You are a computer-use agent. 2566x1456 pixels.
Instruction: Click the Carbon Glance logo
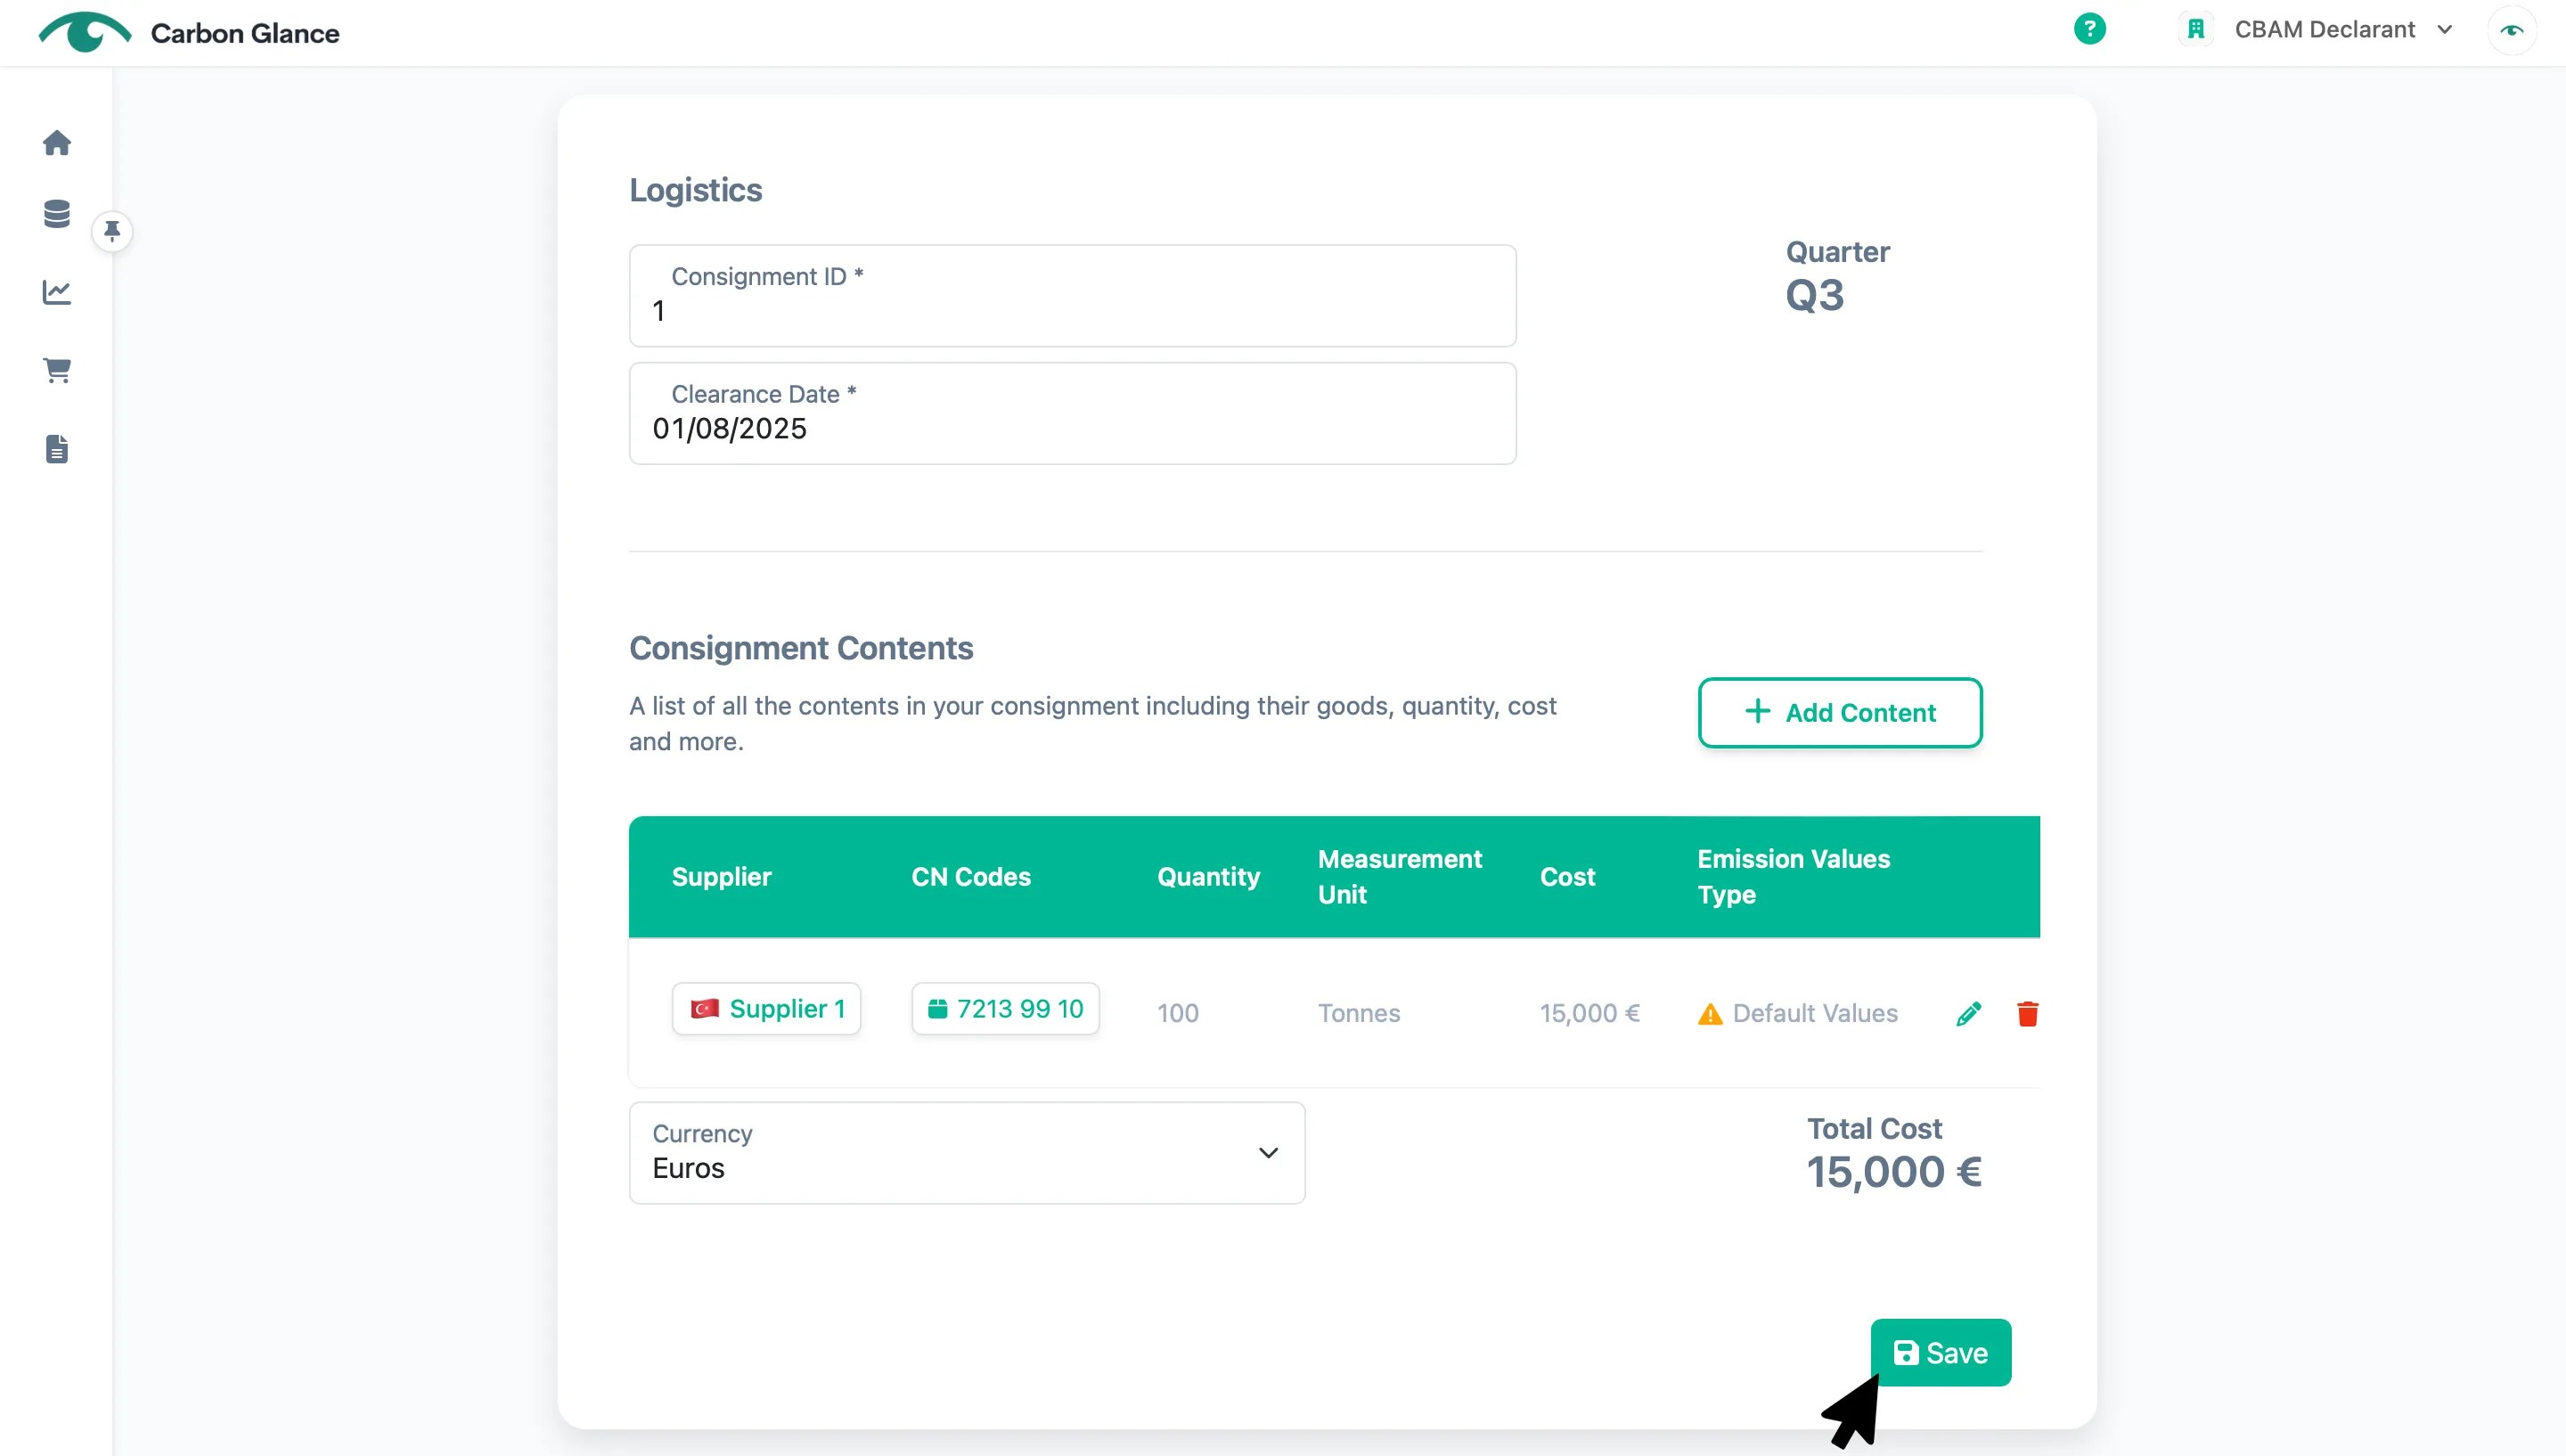point(188,32)
